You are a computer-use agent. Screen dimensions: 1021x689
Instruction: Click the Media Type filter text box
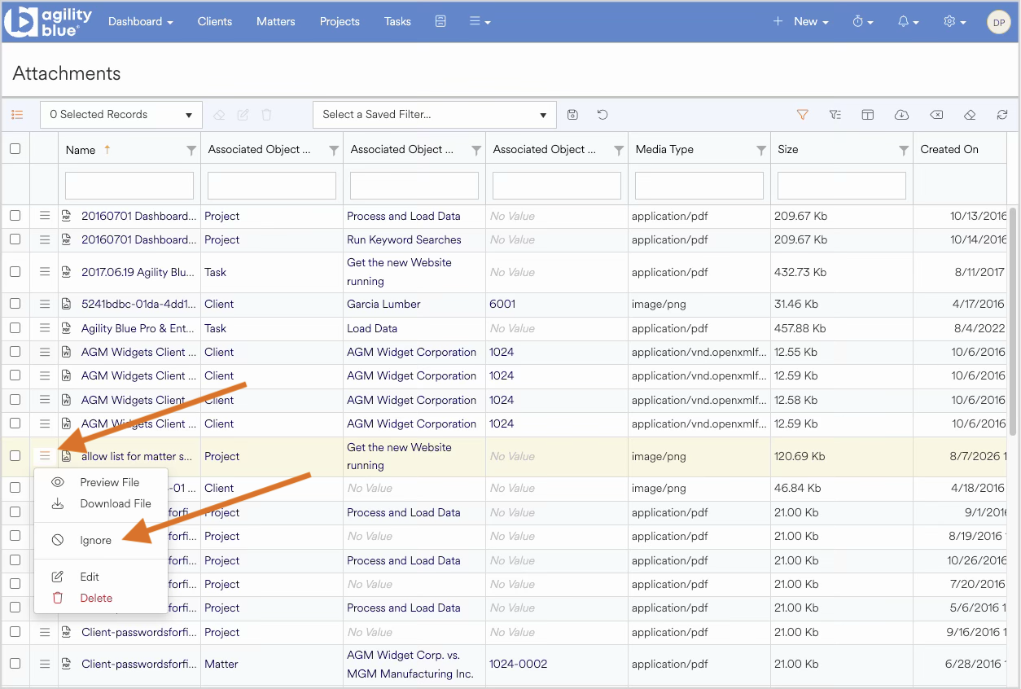699,185
